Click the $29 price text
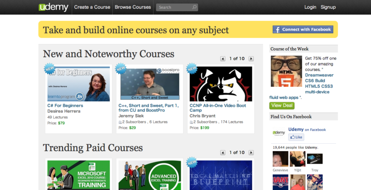371x190 pixels. tap(133, 128)
